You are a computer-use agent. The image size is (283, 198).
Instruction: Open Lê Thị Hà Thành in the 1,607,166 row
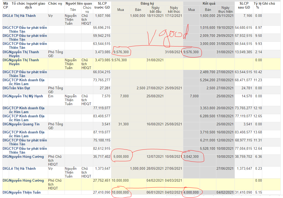22,16
